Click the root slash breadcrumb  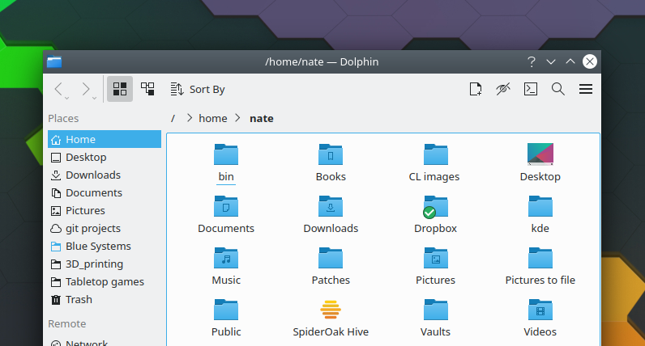point(173,118)
